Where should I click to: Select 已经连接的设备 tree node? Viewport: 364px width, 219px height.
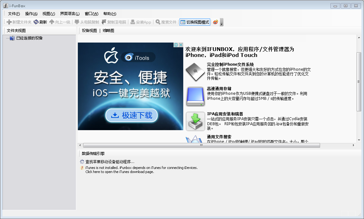(x=29, y=38)
